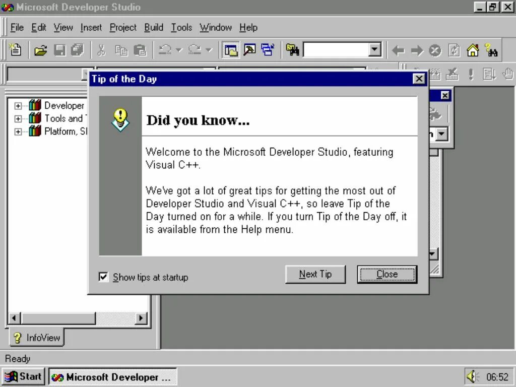This screenshot has height=387, width=516.
Task: Toggle the Workspace window icon
Action: [231, 50]
